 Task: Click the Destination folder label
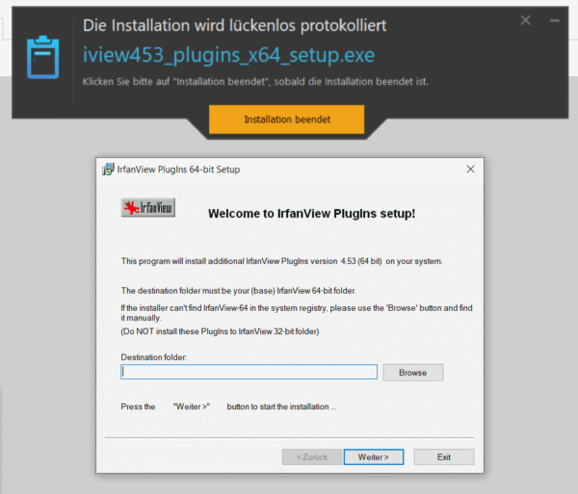(x=154, y=357)
